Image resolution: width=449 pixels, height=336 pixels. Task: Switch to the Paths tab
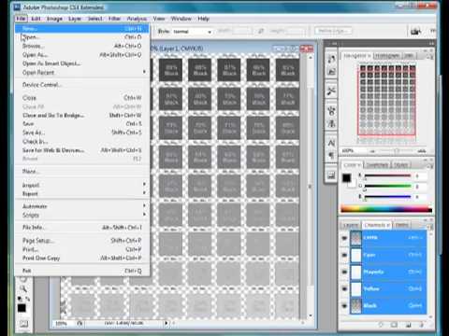(402, 225)
